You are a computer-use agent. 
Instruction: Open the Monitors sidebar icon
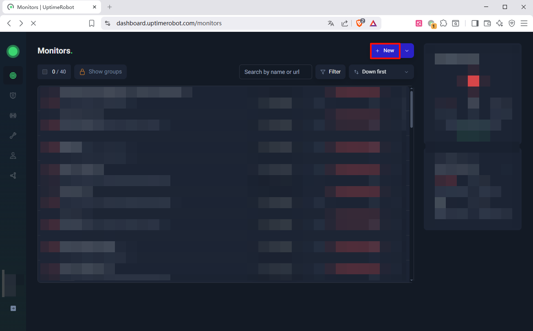pyautogui.click(x=13, y=76)
